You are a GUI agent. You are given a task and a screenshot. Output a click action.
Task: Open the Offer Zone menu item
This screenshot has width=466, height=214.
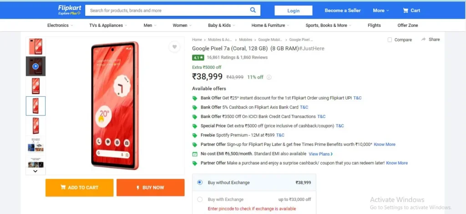tap(407, 25)
